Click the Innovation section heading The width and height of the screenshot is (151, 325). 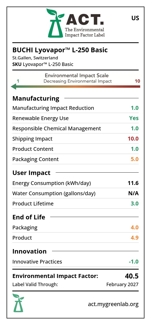(x=30, y=251)
